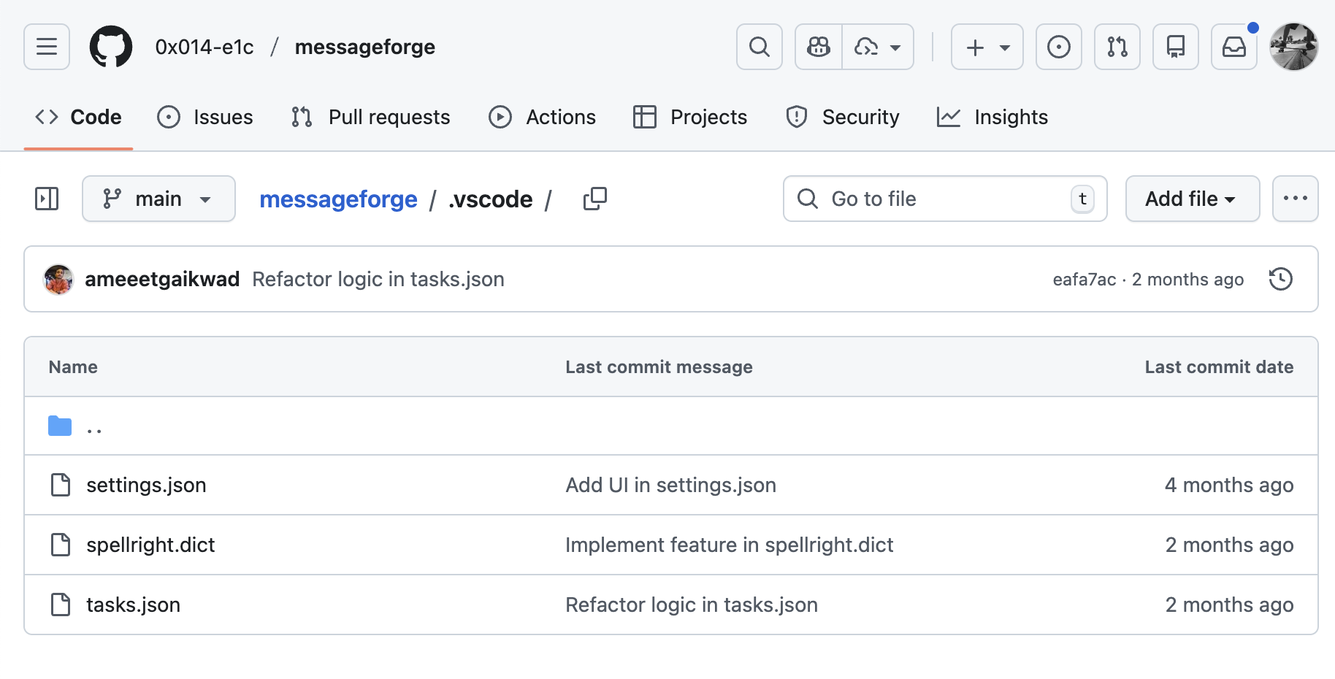Expand the file tree side panel
The image size is (1335, 679).
click(47, 199)
